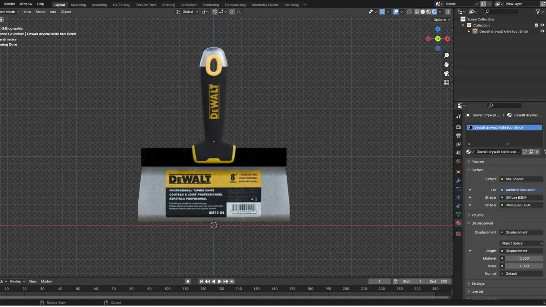This screenshot has width=546, height=307.
Task: Toggle snapping magnet button
Action: (x=215, y=12)
